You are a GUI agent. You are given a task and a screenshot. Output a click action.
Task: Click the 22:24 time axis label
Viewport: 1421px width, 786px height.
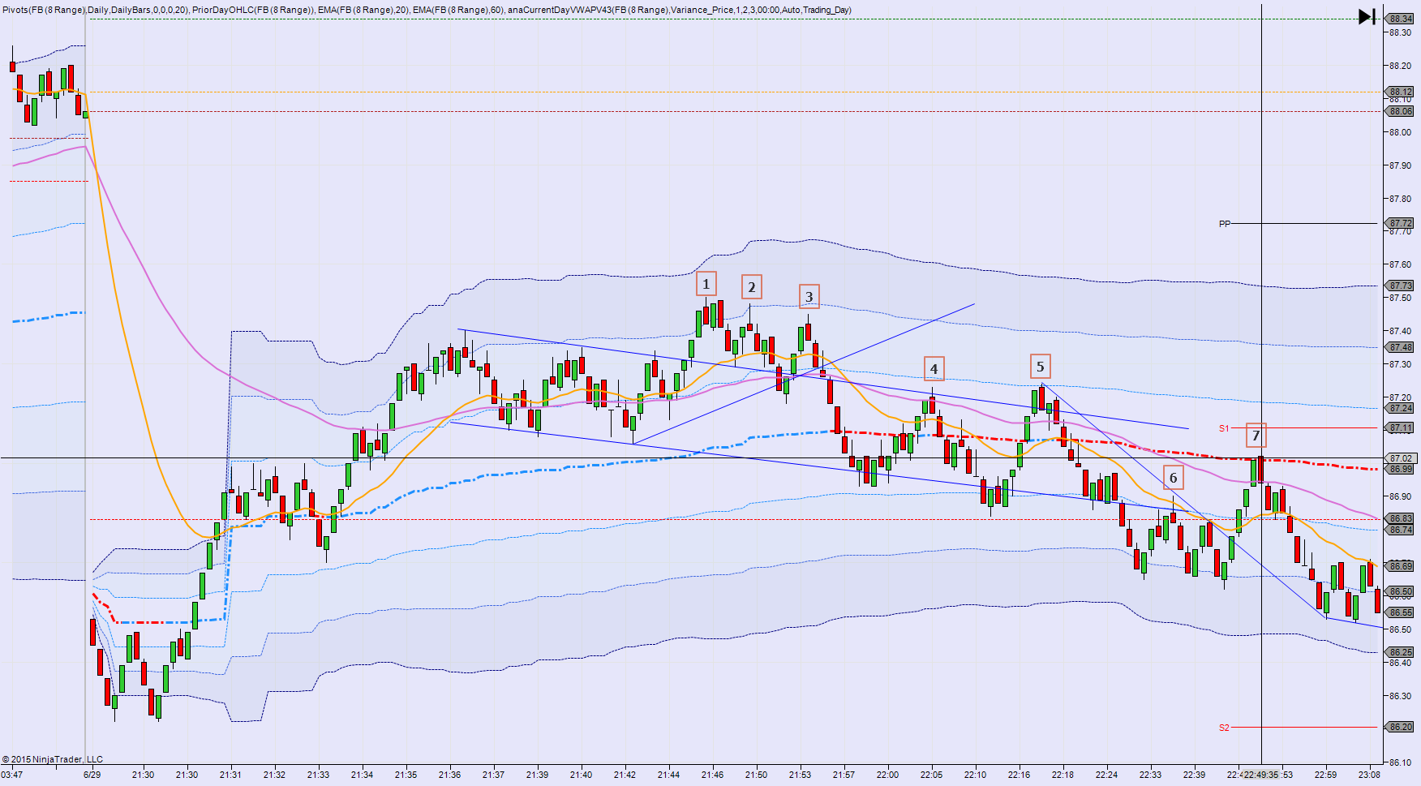[1106, 775]
